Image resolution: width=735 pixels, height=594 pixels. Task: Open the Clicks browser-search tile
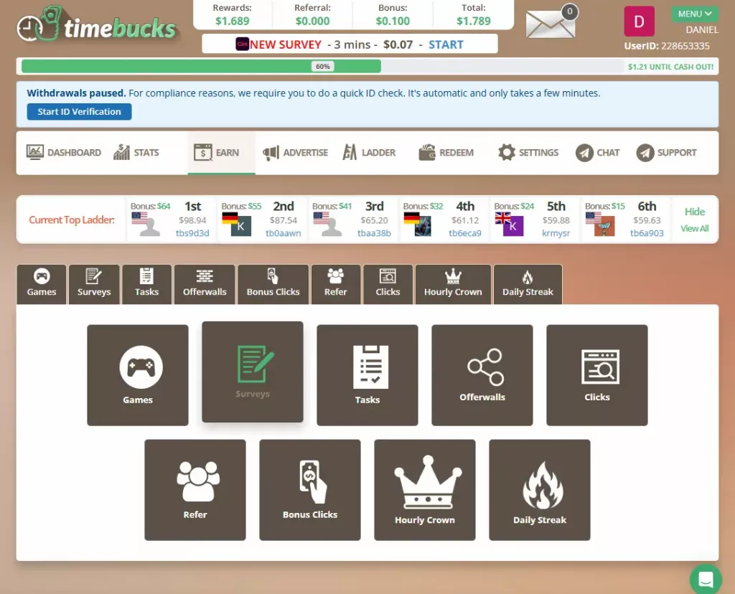[597, 375]
